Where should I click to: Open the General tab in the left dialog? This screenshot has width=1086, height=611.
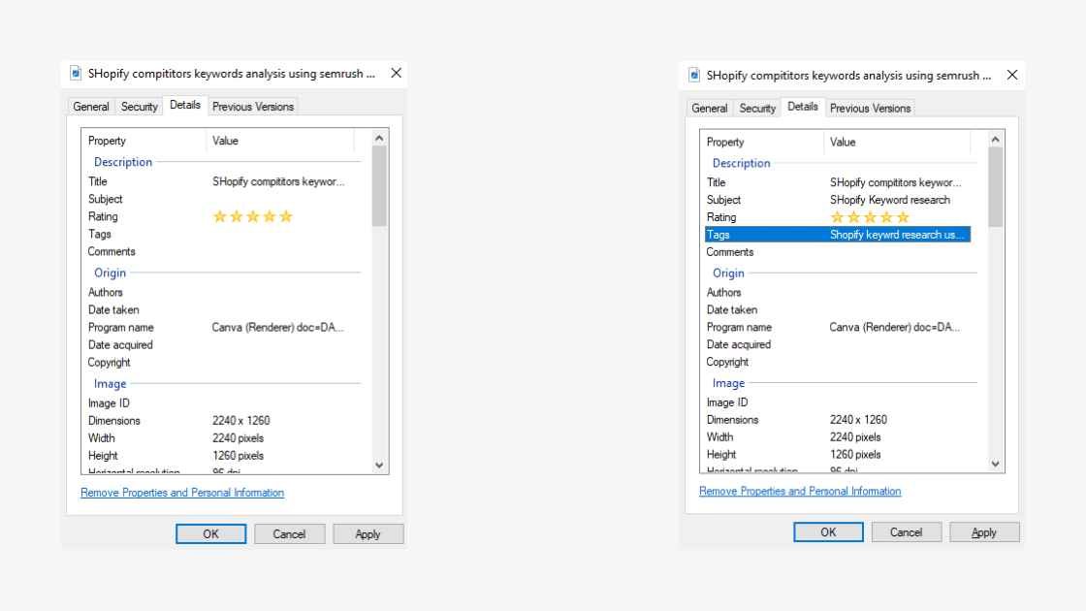point(91,107)
